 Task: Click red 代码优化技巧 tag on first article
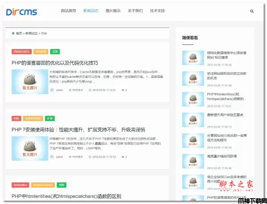coord(22,52)
